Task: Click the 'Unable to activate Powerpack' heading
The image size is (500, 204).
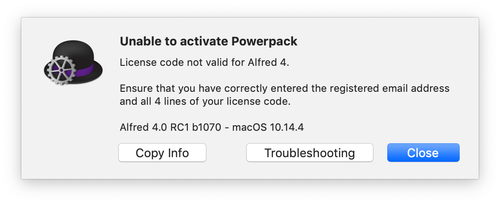Action: (208, 41)
